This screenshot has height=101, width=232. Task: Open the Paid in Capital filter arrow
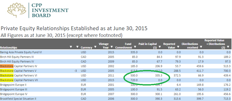coord(160,47)
